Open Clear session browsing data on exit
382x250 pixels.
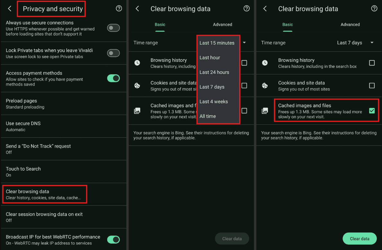point(63,217)
